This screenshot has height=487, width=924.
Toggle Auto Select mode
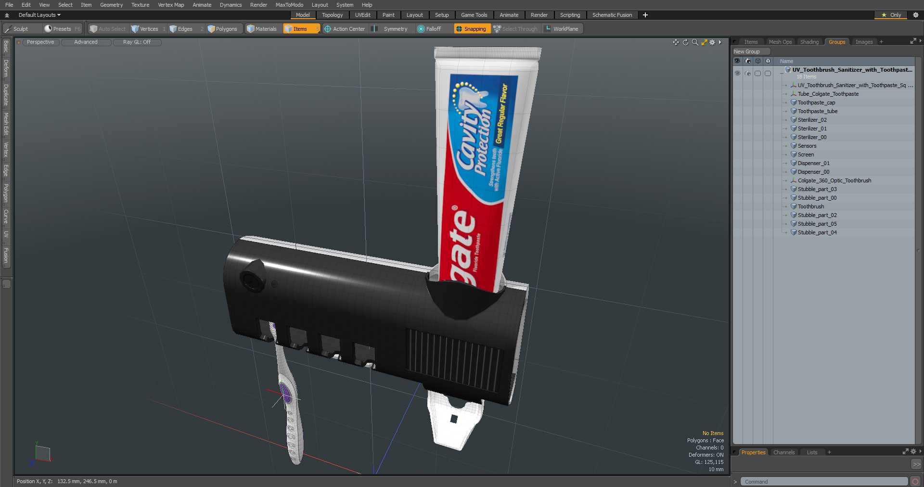coord(107,29)
